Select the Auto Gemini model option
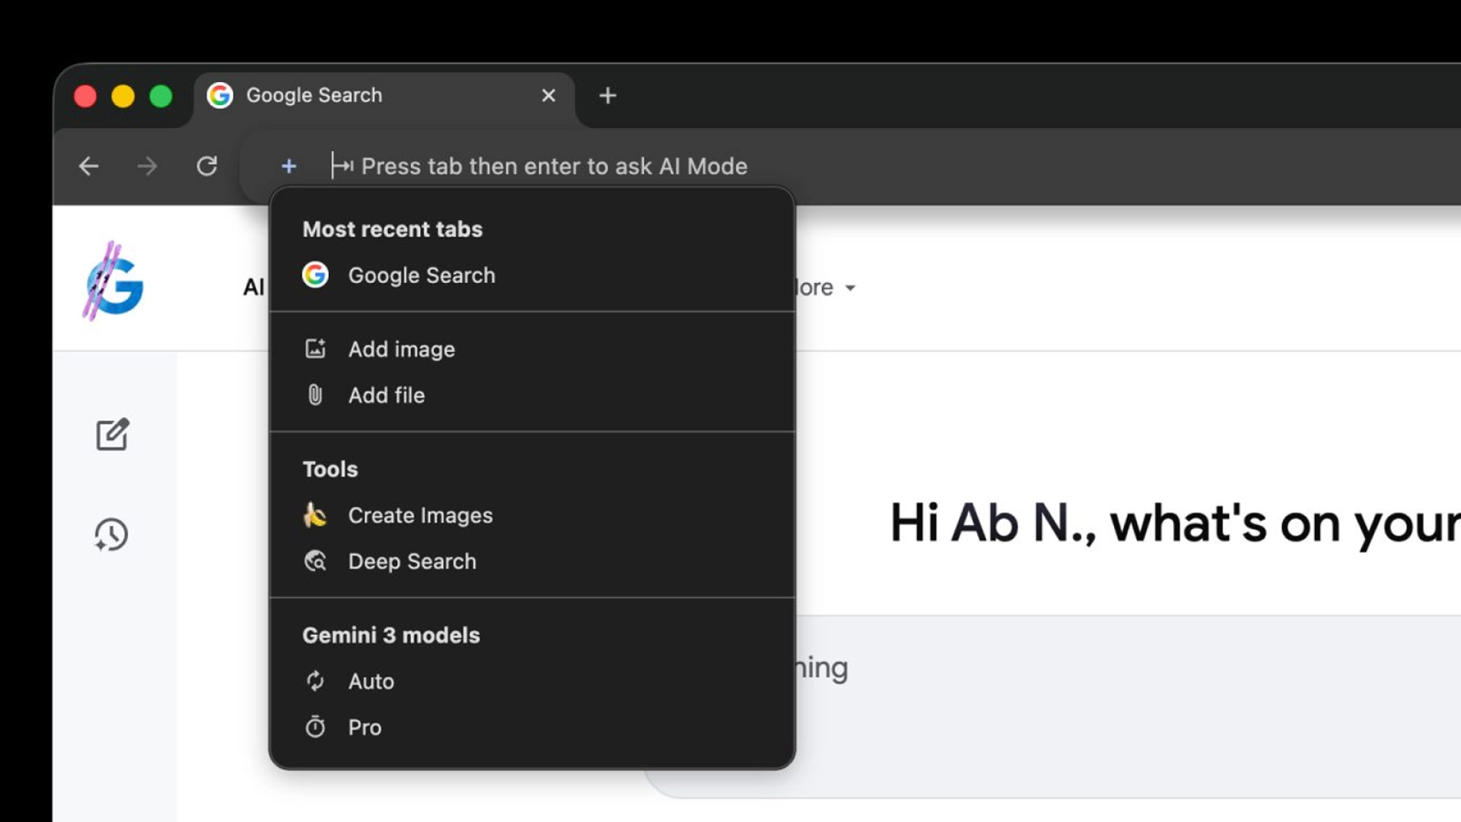The width and height of the screenshot is (1461, 822). (x=371, y=681)
